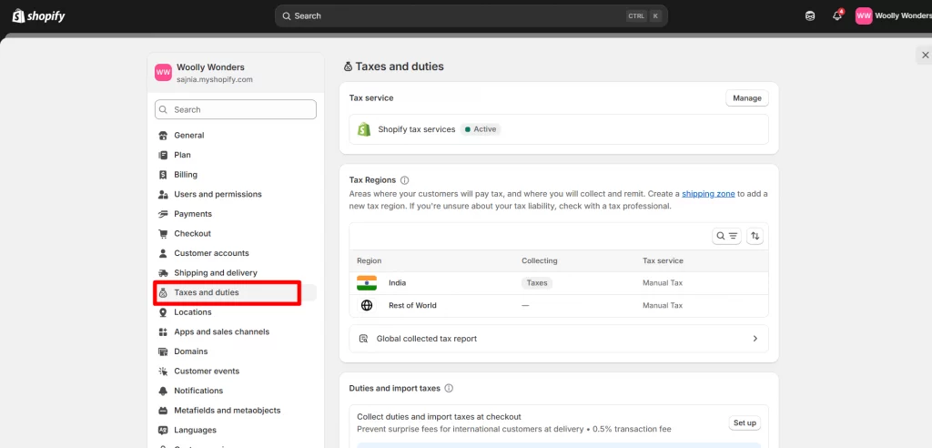Click the Apps and sales channels icon
Screen dimensions: 932x448
163,332
